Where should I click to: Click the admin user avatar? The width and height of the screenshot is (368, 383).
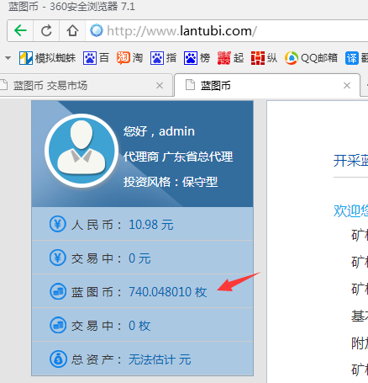pyautogui.click(x=81, y=151)
